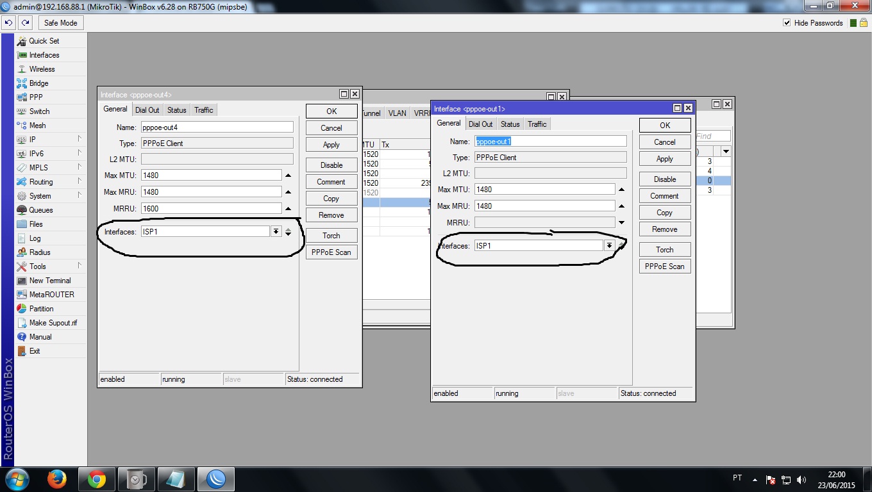Open Firefox from the taskbar

[57, 479]
